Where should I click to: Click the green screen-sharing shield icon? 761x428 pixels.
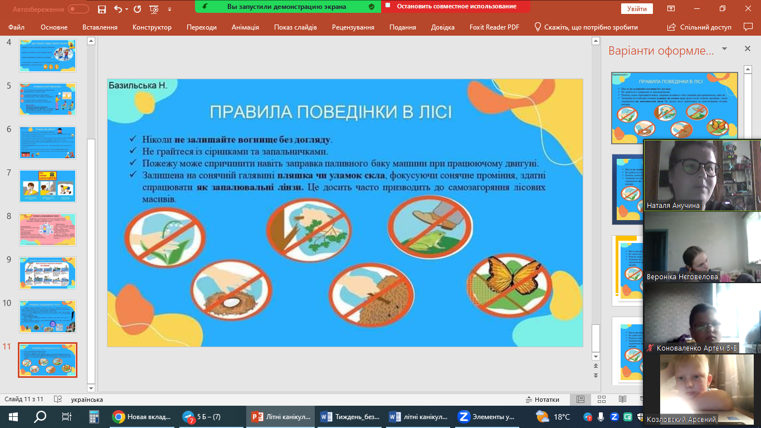pos(372,7)
